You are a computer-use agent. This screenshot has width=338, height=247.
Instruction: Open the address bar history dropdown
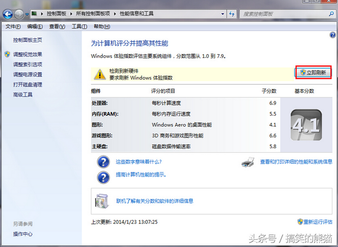223,14
